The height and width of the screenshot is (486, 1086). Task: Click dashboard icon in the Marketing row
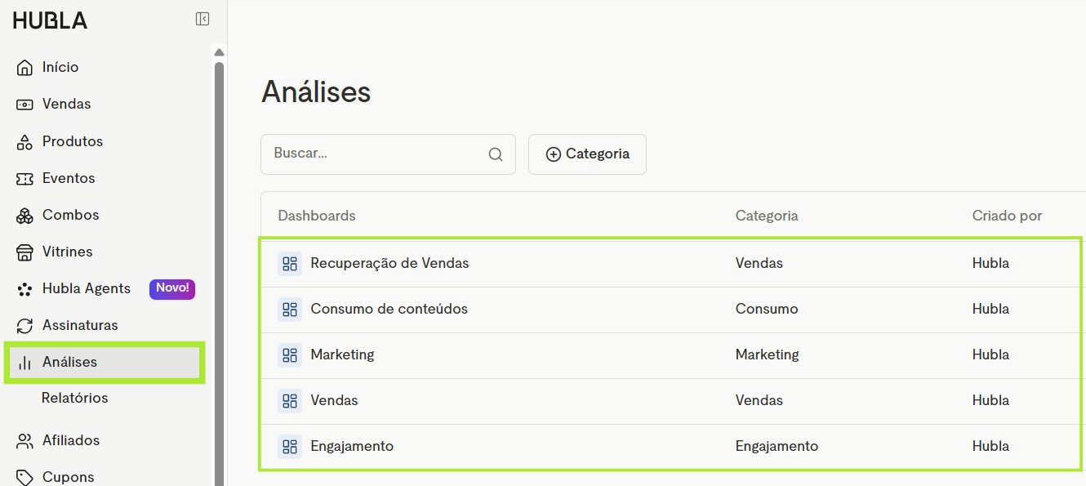pos(290,354)
